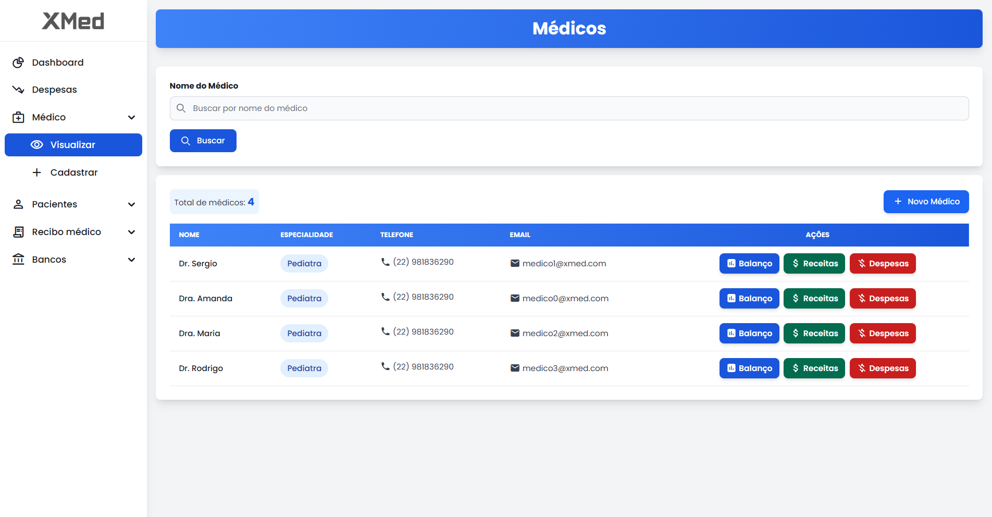Viewport: 992px width, 517px height.
Task: Click the Bancos bank building icon
Action: click(x=18, y=260)
